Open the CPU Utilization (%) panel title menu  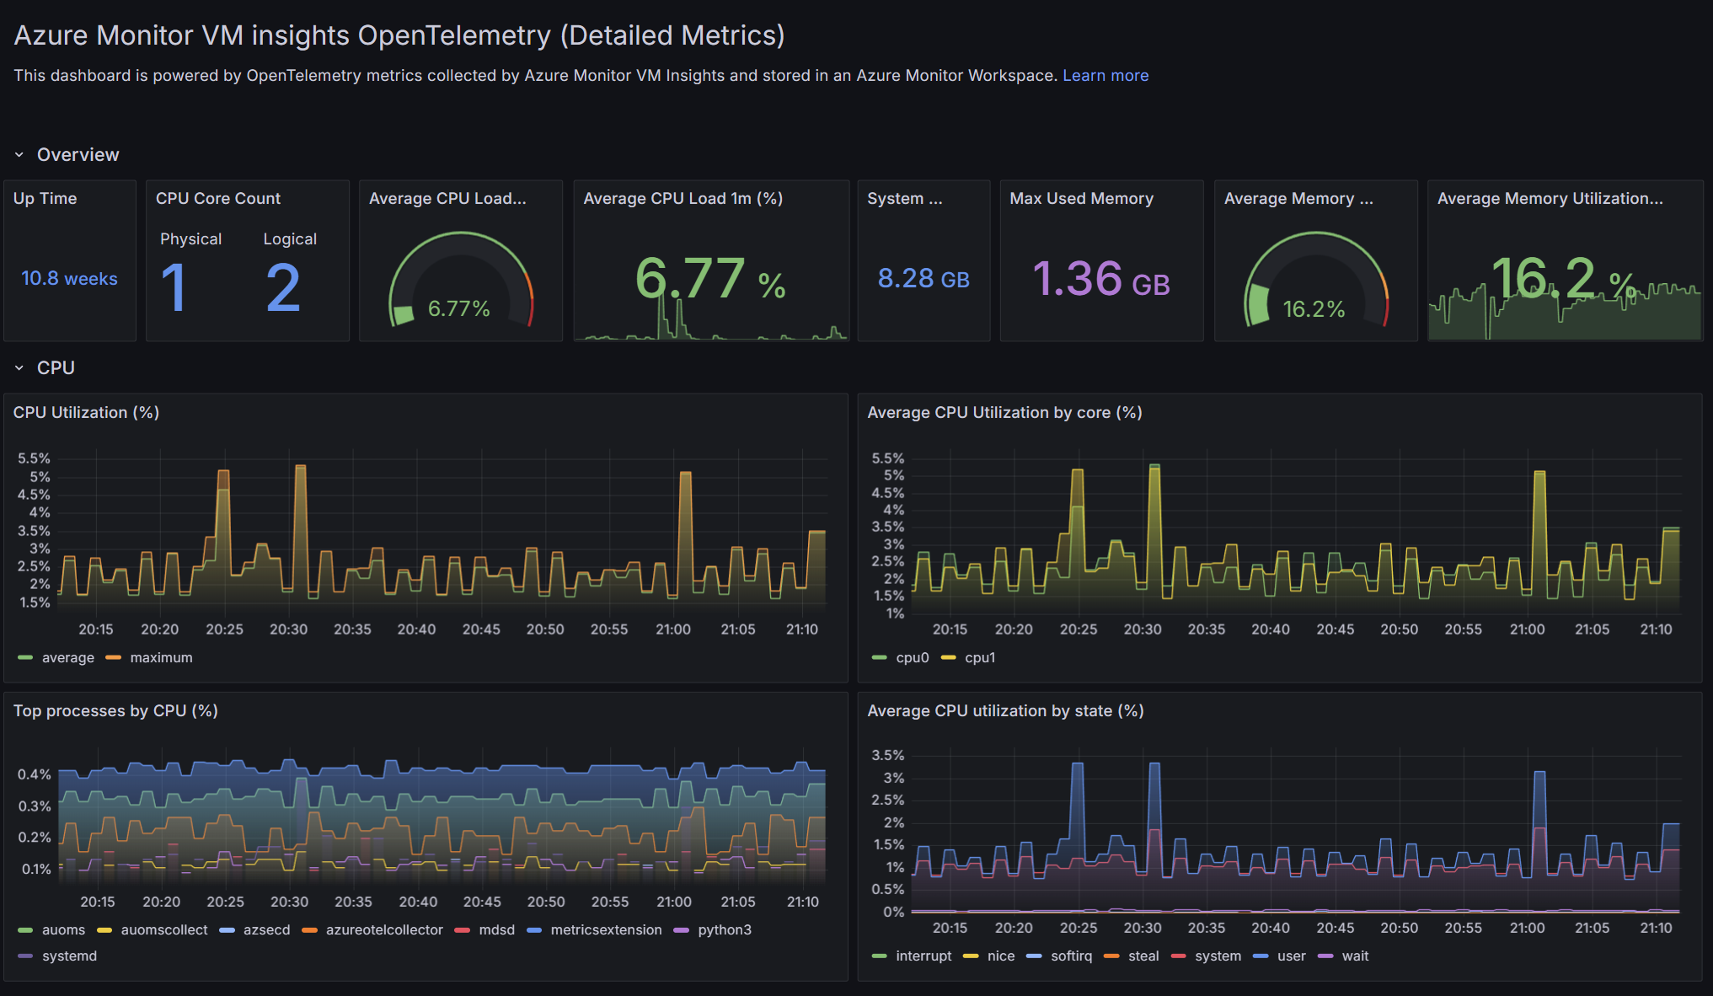tap(86, 413)
